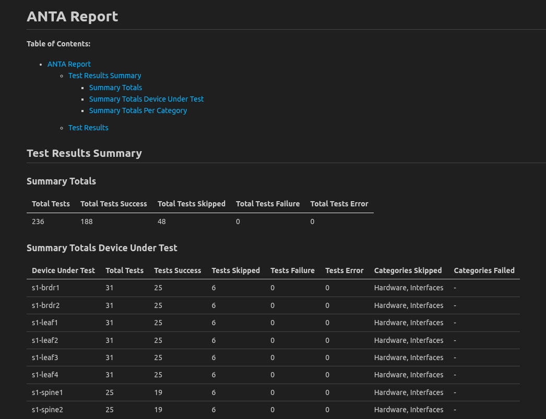
Task: Click the Total Tests value 236
Action: tap(38, 221)
